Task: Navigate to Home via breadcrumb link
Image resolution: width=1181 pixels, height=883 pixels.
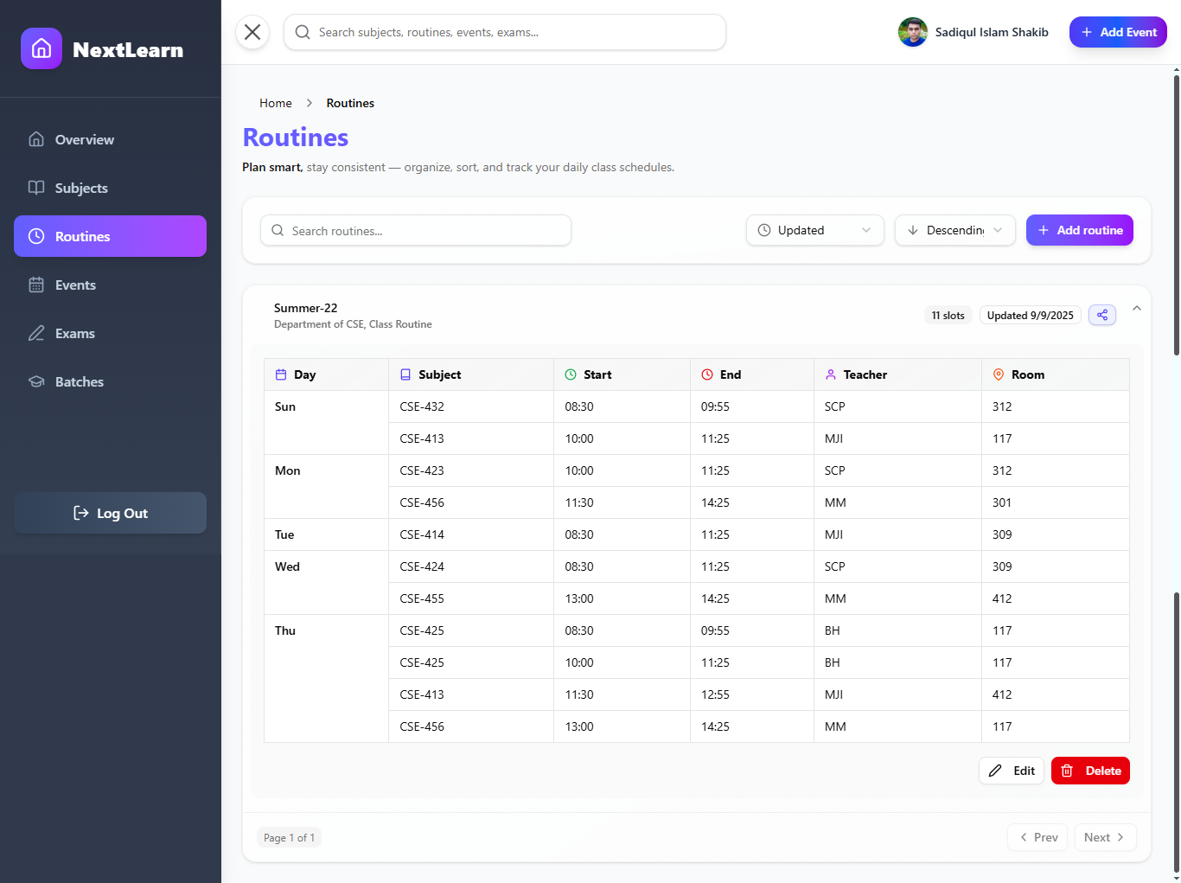Action: [275, 102]
